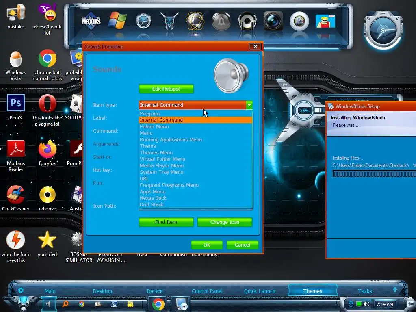The image size is (416, 312).
Task: Open the CCleaner-style desktop icon
Action: 16,198
